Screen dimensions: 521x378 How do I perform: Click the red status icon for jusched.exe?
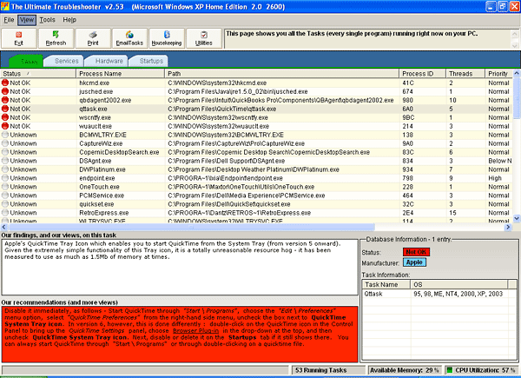click(x=5, y=91)
